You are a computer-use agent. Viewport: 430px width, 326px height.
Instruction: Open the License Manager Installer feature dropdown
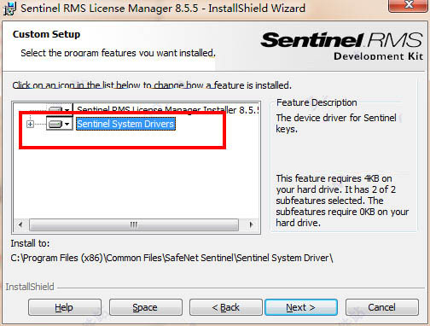click(59, 109)
